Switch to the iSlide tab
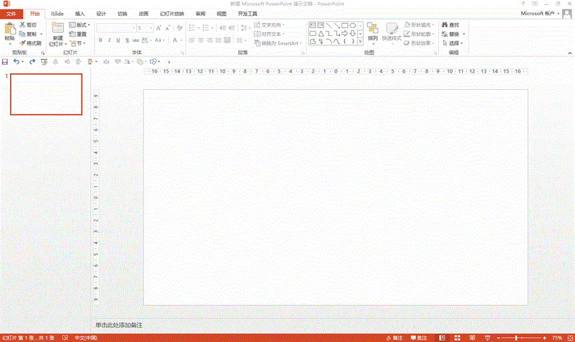This screenshot has height=342, width=575. (57, 13)
